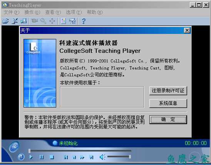Click the playback seek bar handle
The height and width of the screenshot is (165, 211).
29,151
